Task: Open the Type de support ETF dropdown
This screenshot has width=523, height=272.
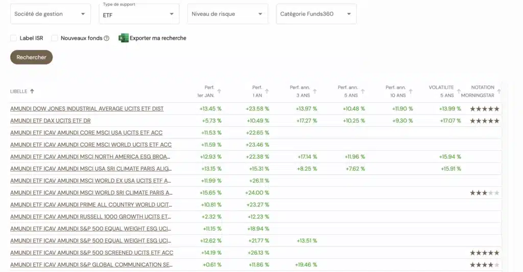Action: 139,14
